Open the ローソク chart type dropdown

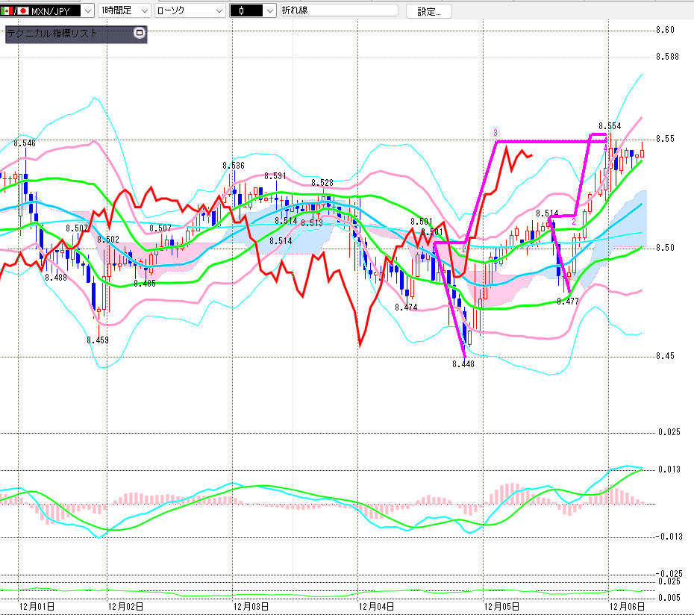(218, 10)
